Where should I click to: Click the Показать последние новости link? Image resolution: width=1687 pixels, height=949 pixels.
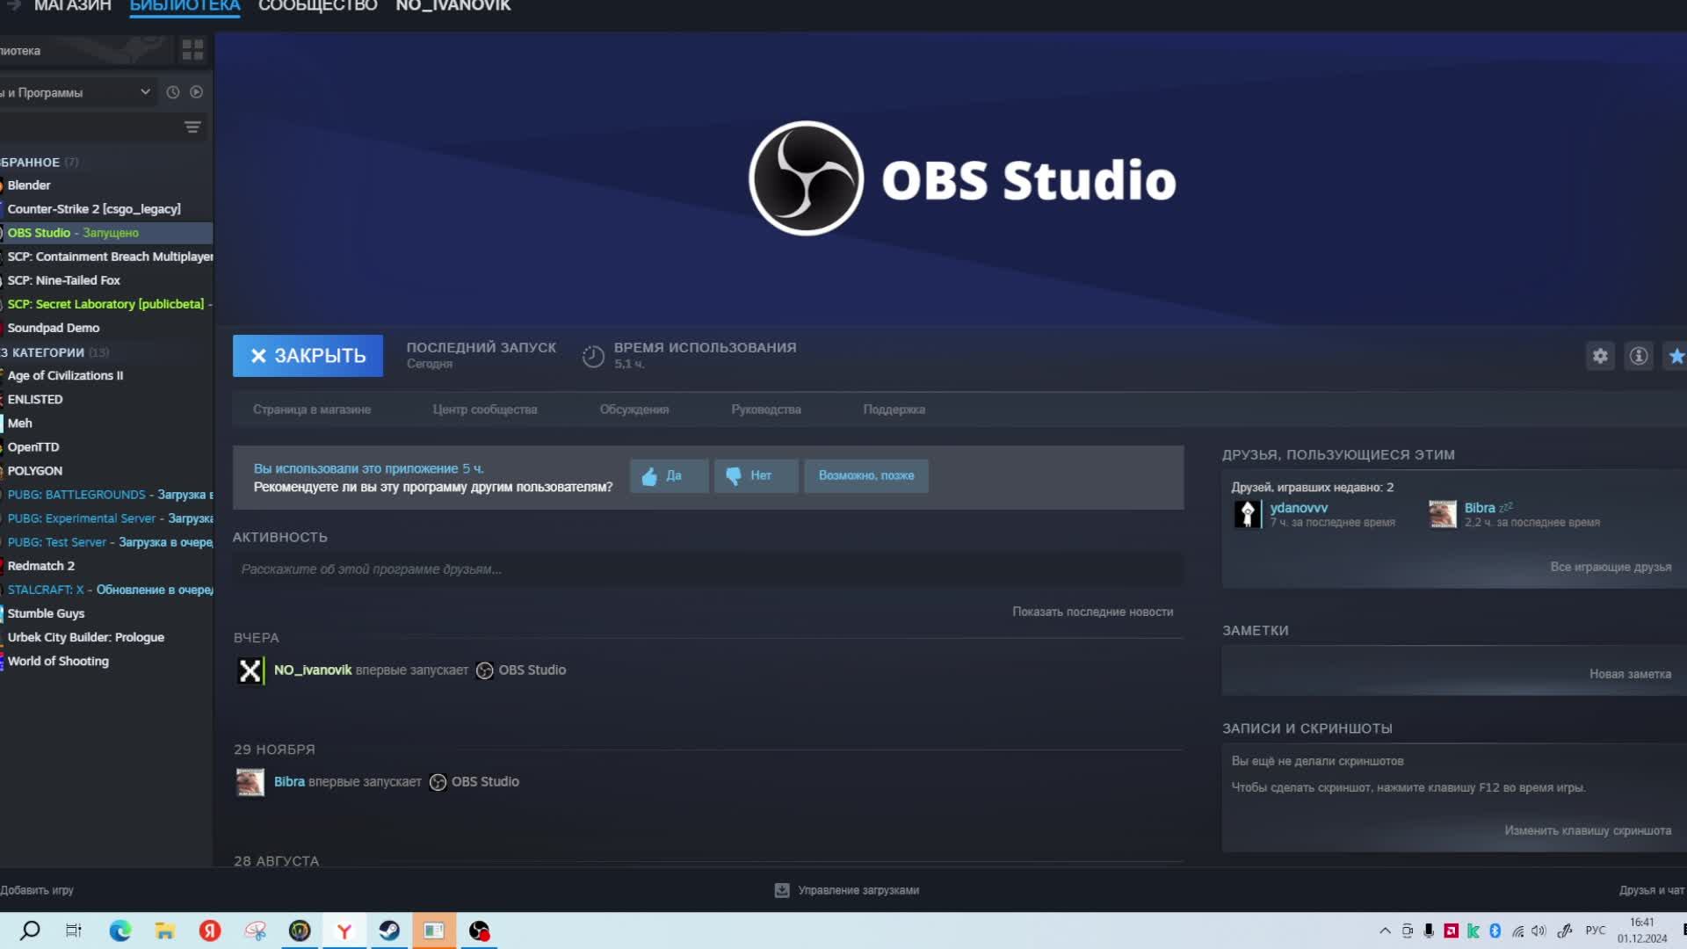point(1091,611)
